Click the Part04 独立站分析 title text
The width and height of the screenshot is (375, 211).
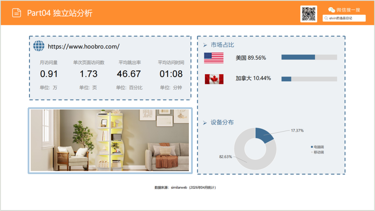pos(60,13)
